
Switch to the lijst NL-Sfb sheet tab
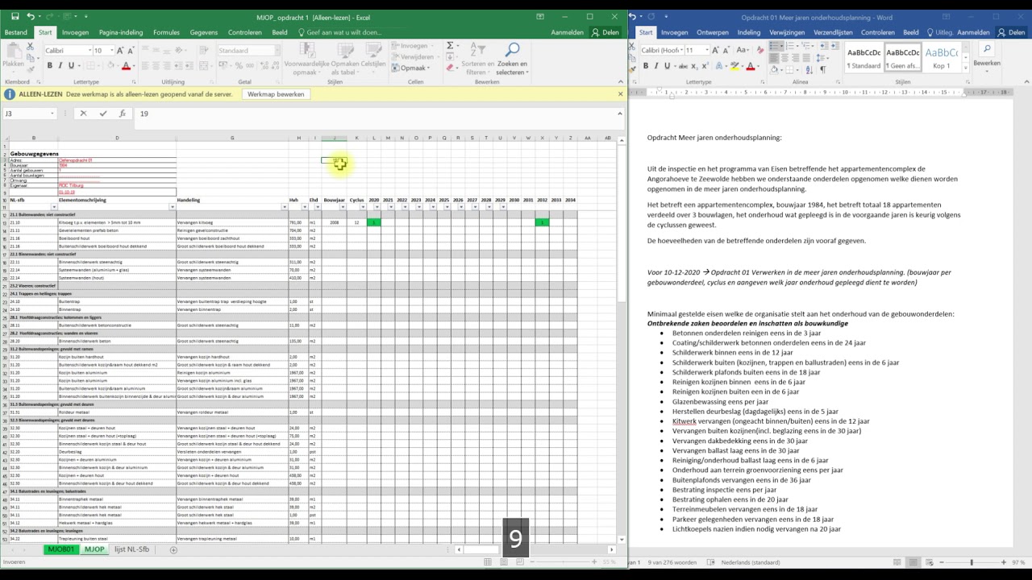(131, 549)
